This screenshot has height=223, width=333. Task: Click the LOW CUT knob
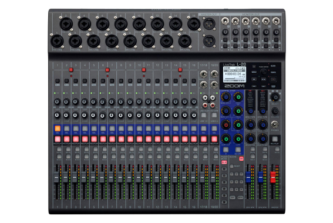pyautogui.click(x=226, y=138)
